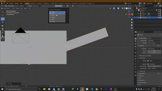
Task: Toggle Viewport denoising checkbox
Action: (148, 64)
